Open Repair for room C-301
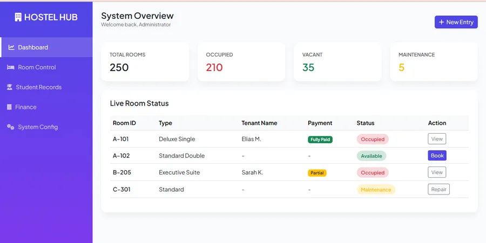The width and height of the screenshot is (486, 243). (438, 189)
